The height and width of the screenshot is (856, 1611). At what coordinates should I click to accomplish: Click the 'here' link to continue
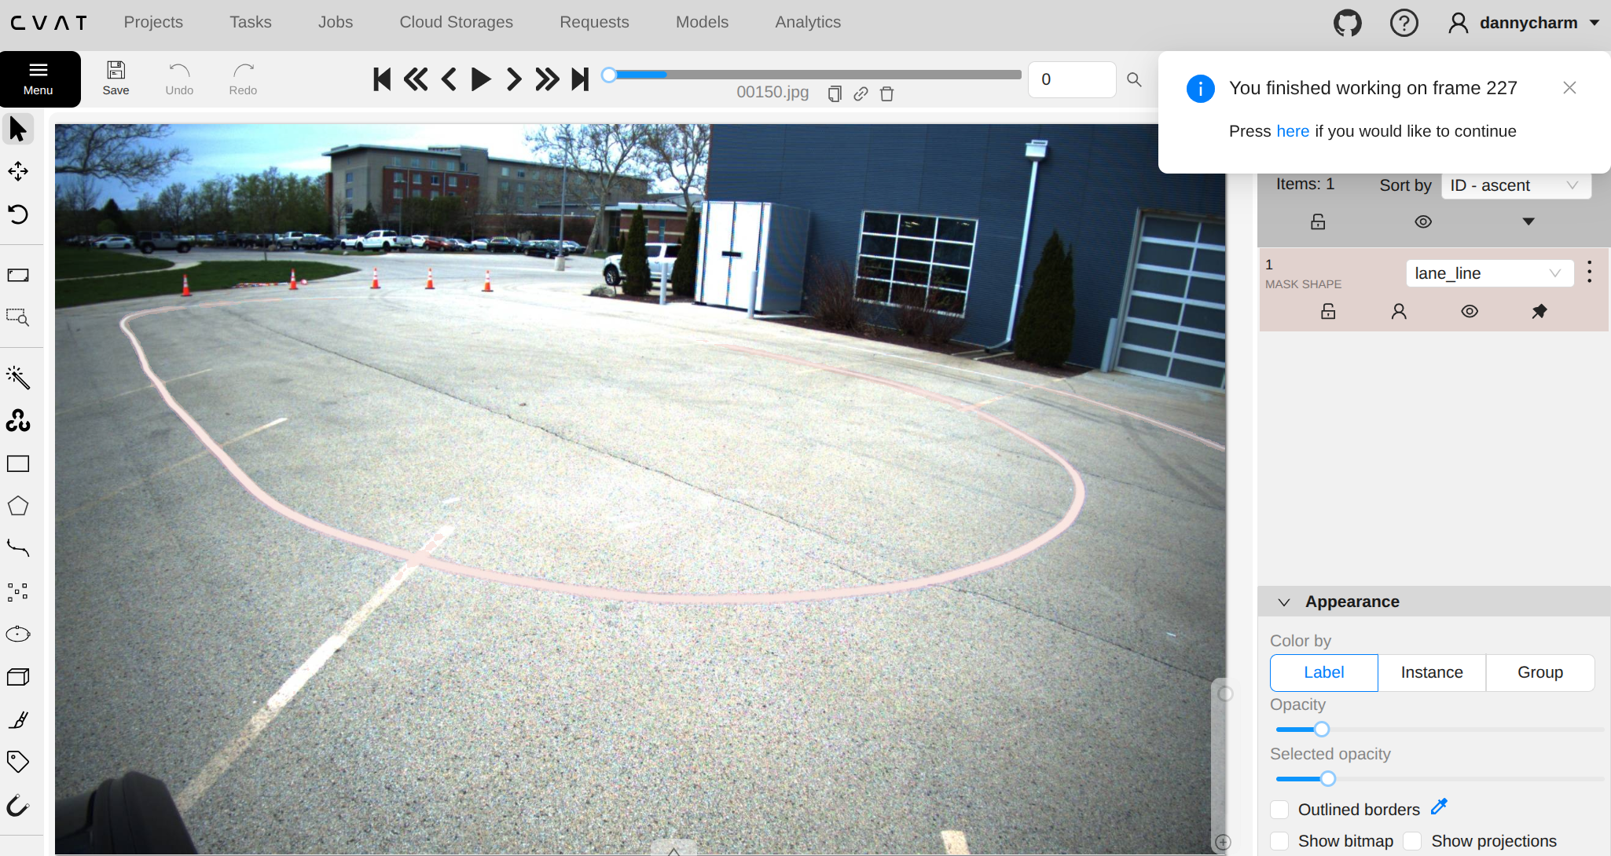1292,131
